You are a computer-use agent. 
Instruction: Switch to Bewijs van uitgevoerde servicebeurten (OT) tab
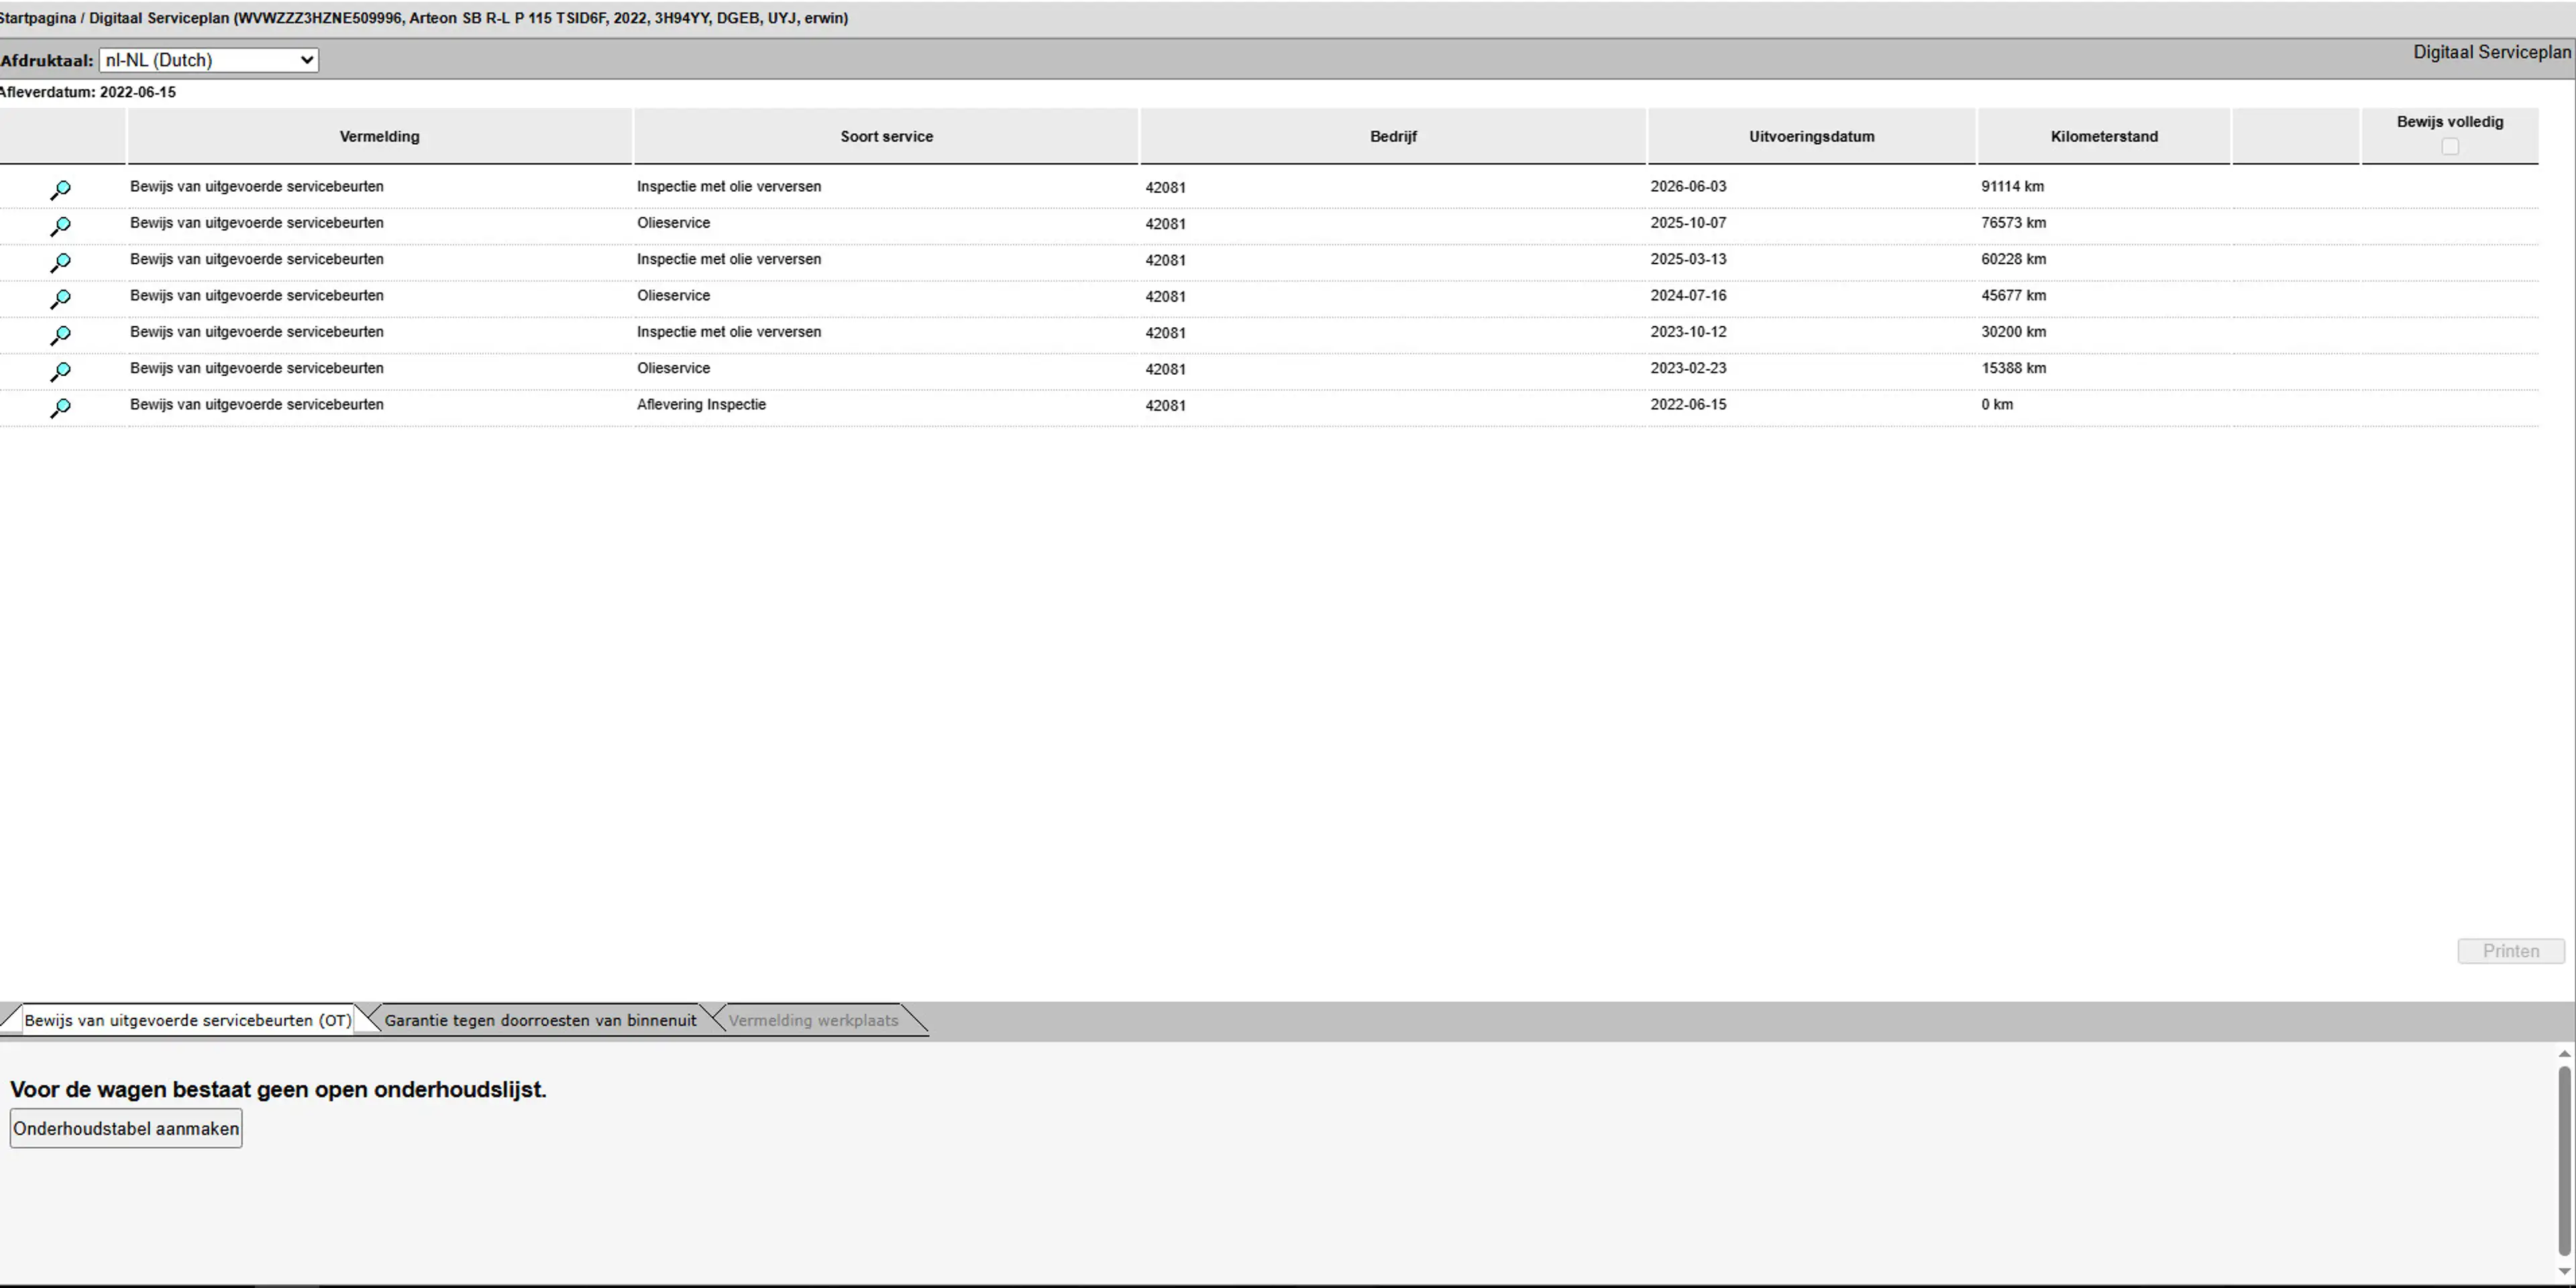click(x=188, y=1020)
